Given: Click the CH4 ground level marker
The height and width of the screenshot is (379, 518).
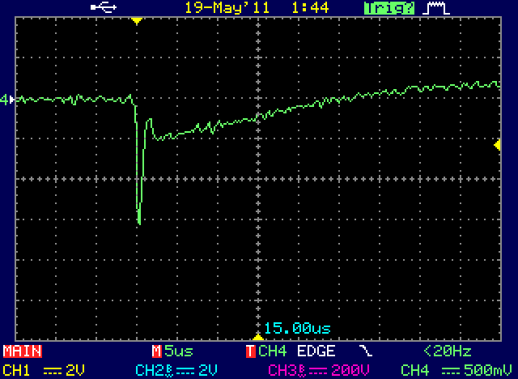Looking at the screenshot, I should 7,99.
